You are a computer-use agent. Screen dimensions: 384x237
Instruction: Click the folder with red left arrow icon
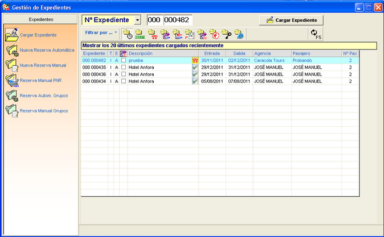pyautogui.click(x=177, y=34)
